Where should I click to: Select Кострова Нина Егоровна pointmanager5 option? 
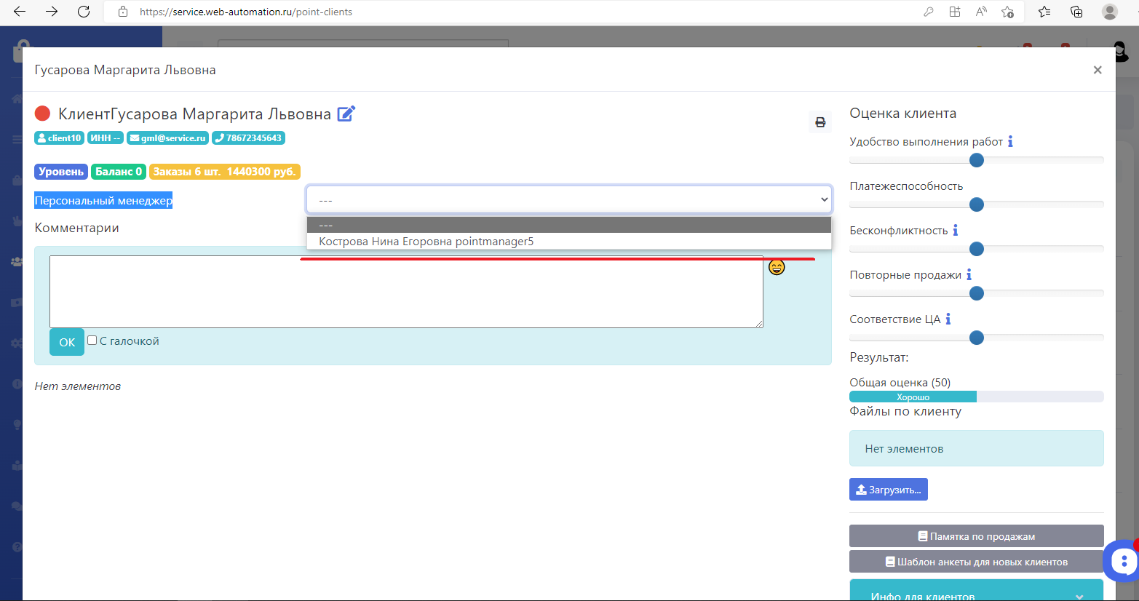[x=426, y=242]
